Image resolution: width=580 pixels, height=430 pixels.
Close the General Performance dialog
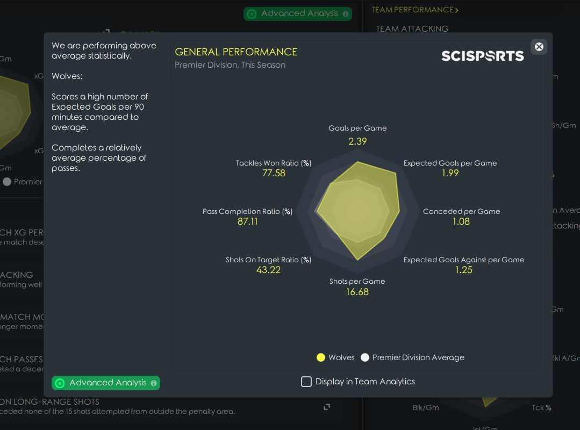pyautogui.click(x=539, y=47)
